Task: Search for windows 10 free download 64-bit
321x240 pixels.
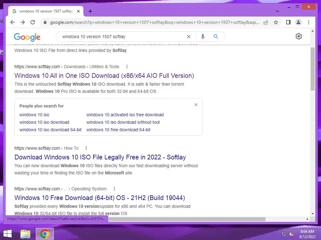Action: pos(118,130)
